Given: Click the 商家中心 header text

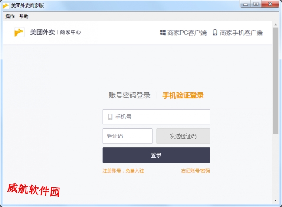Looking at the screenshot, I should point(70,32).
